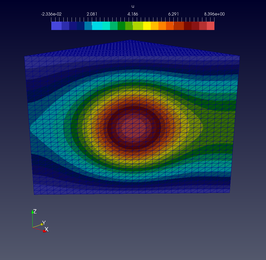Pick the cyan swatch in color legend

point(97,26)
